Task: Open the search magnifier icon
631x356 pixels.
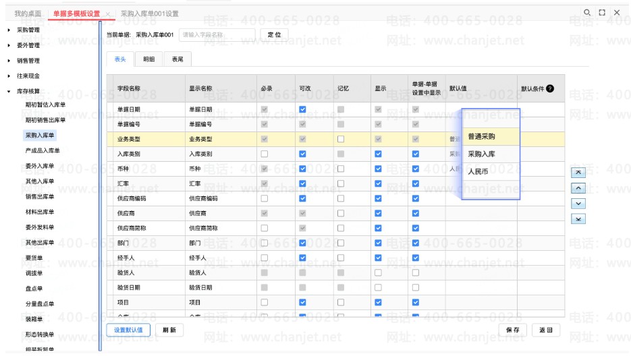Action: 587,12
